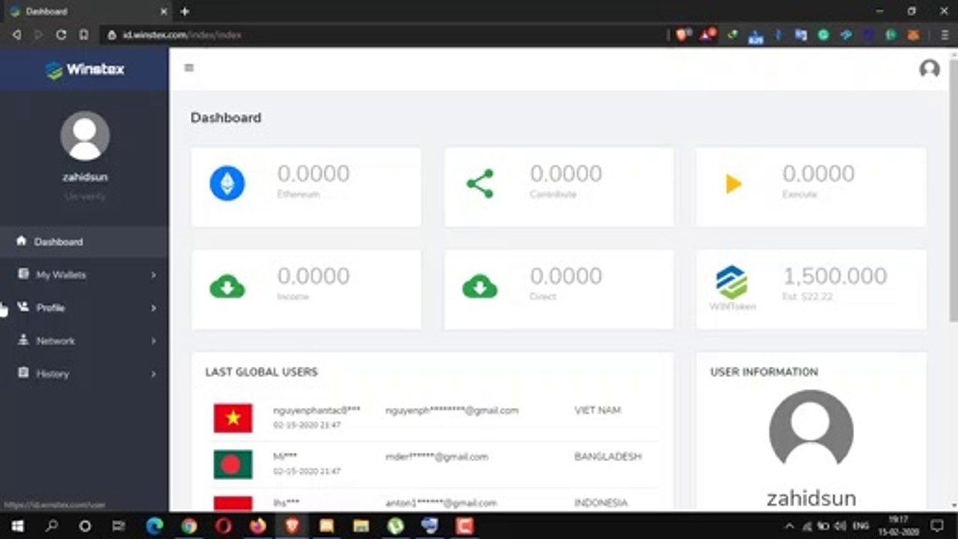Expand the History chevron

[x=153, y=374]
